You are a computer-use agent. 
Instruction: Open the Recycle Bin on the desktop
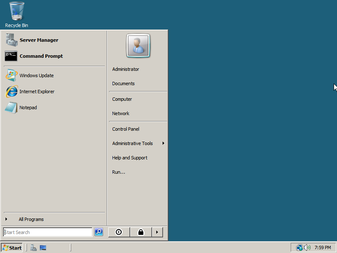pos(16,14)
